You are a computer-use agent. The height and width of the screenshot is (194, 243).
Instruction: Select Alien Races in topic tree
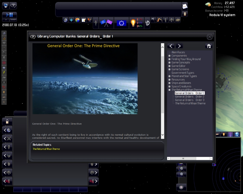click(x=178, y=52)
